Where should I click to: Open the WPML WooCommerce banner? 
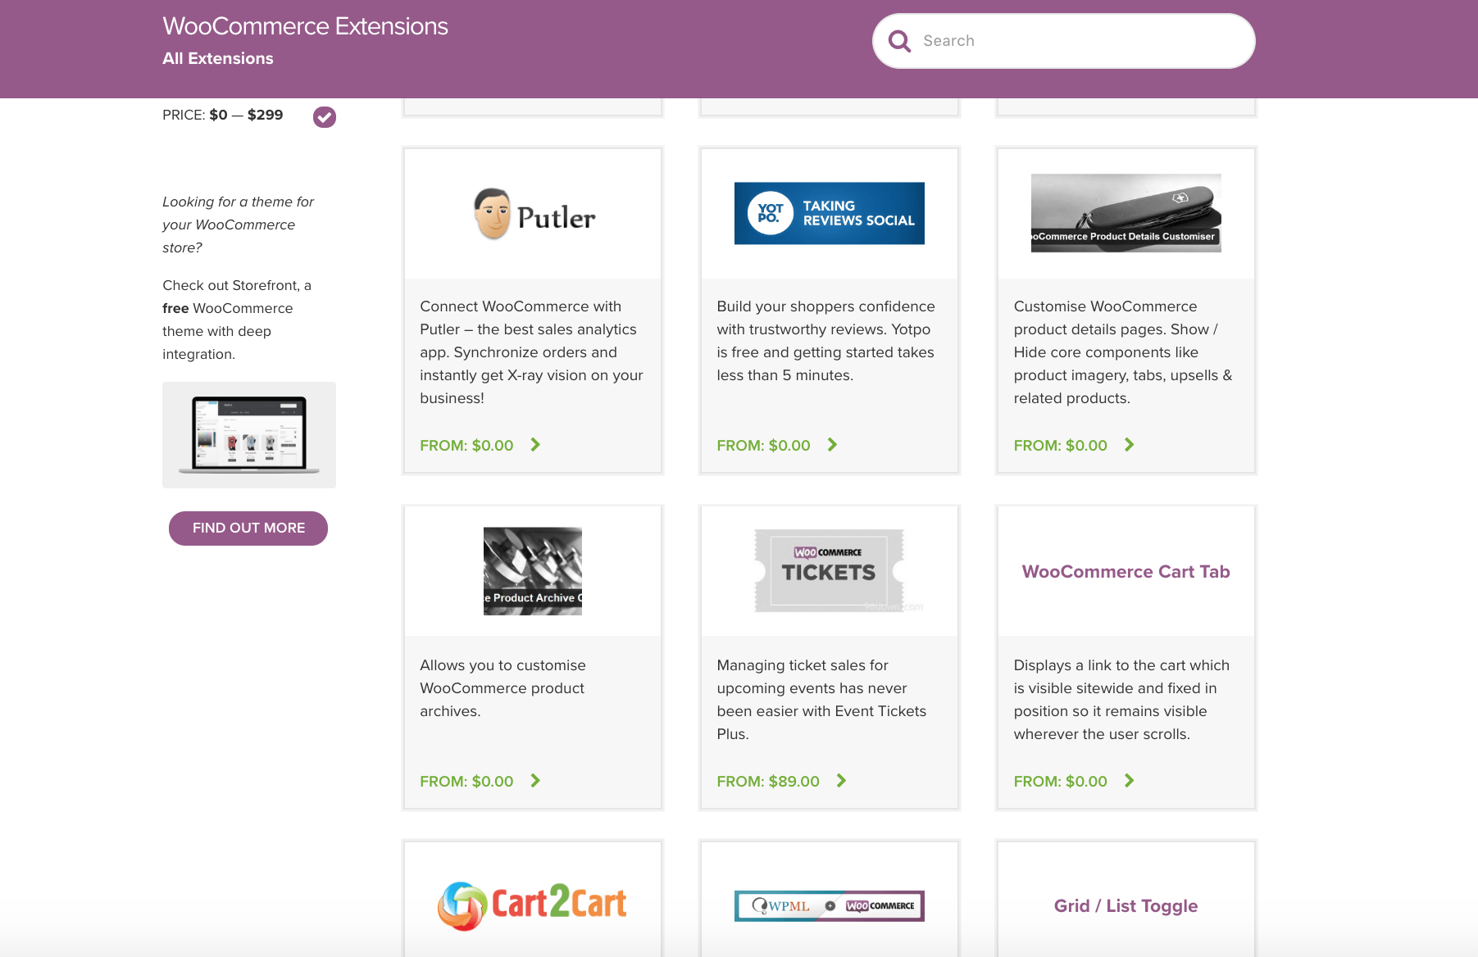830,905
